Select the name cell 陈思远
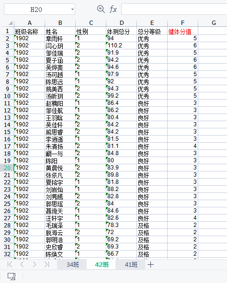227x283 pixels. (60, 81)
